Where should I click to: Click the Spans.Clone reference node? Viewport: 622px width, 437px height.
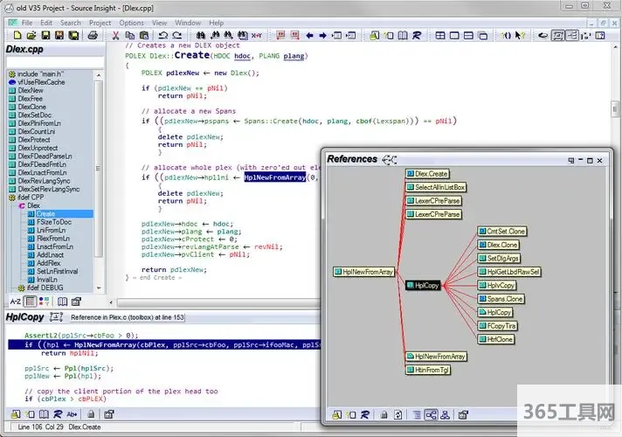coord(501,299)
